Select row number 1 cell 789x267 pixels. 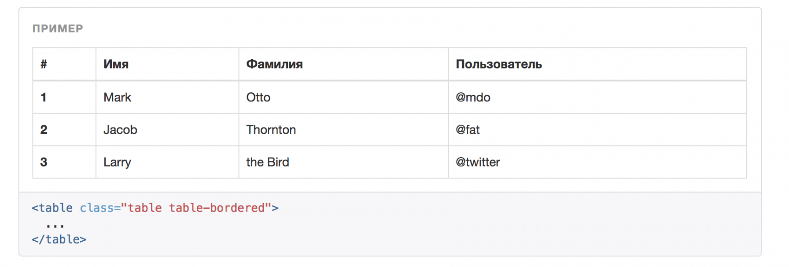(44, 97)
